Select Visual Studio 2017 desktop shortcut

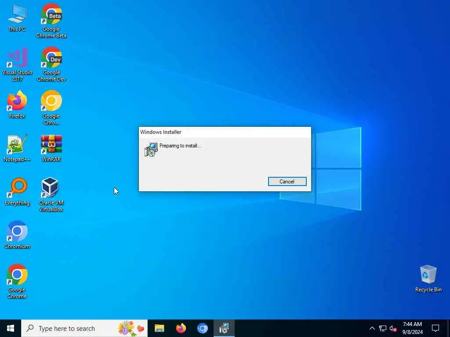(x=17, y=65)
